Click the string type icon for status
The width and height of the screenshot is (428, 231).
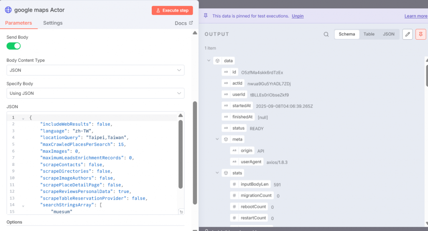click(226, 128)
